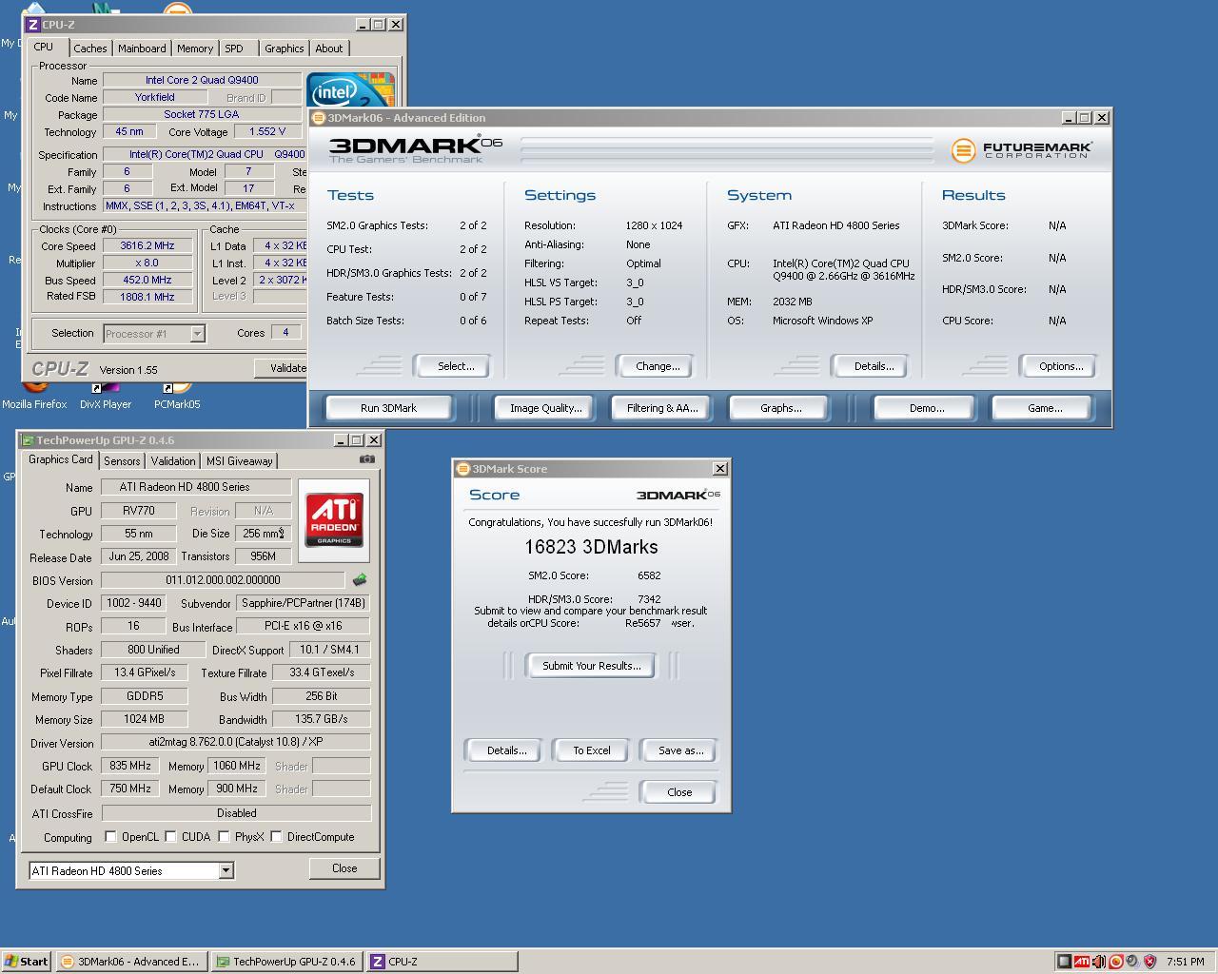The image size is (1218, 974).
Task: Switch to the Mainboard tab in CPU-Z
Action: coord(142,49)
